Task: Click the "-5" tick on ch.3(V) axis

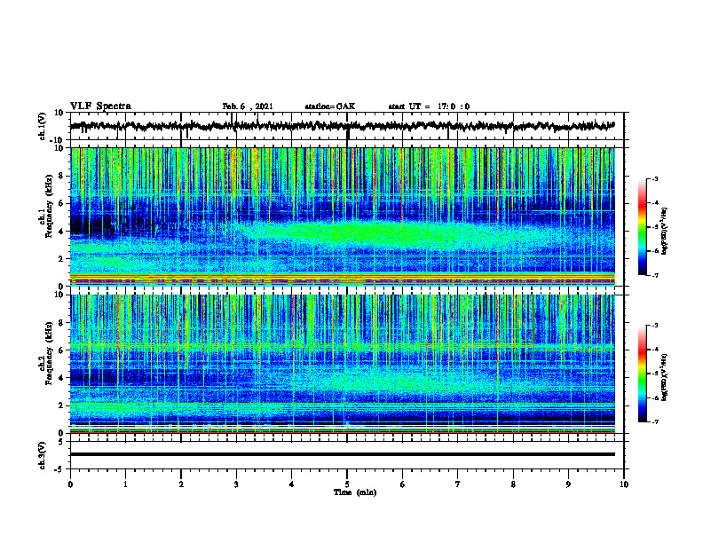Action: [60, 469]
